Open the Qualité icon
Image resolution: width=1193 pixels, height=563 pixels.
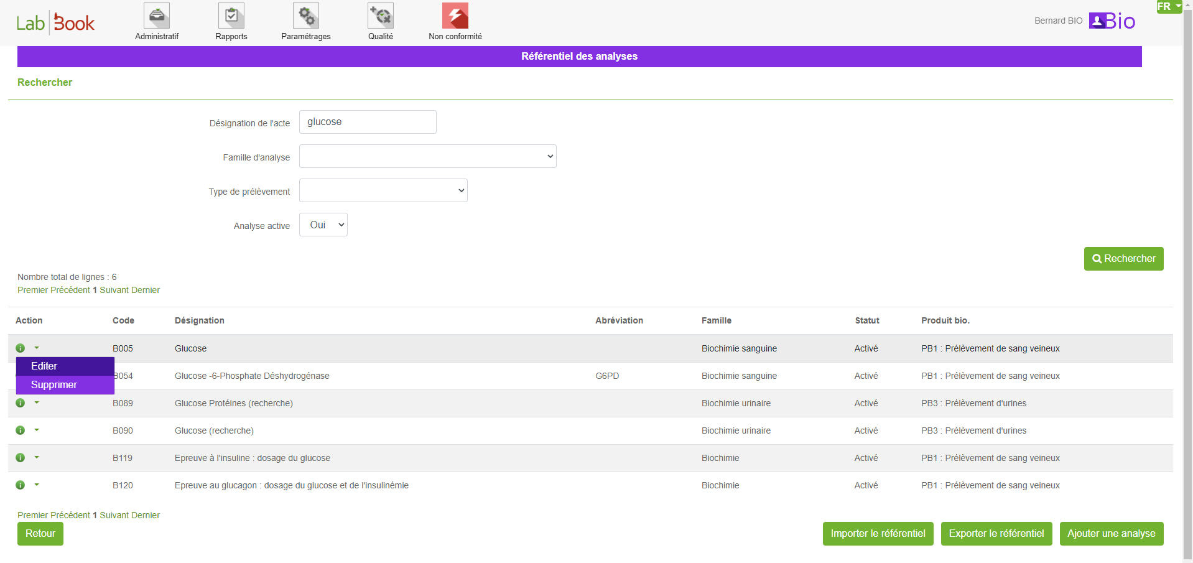(381, 16)
